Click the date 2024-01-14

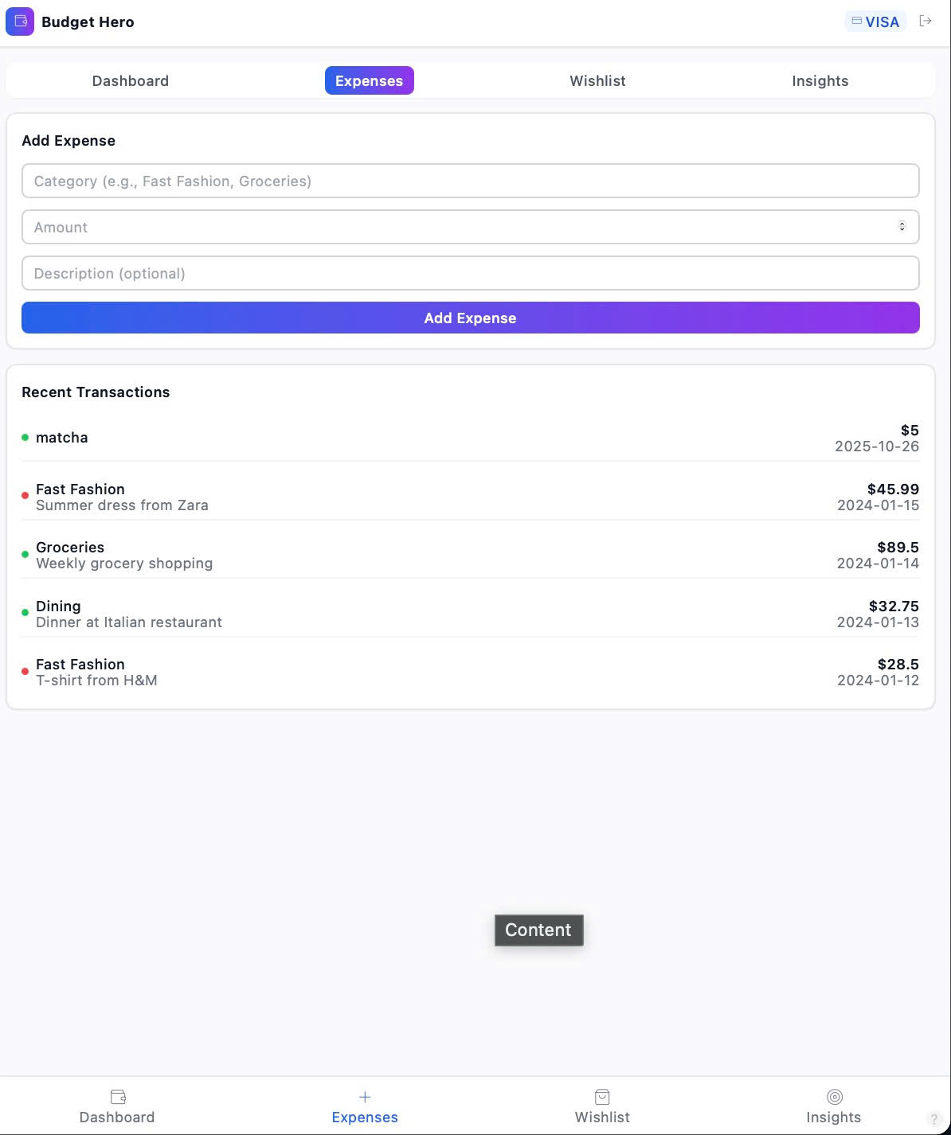[878, 564]
